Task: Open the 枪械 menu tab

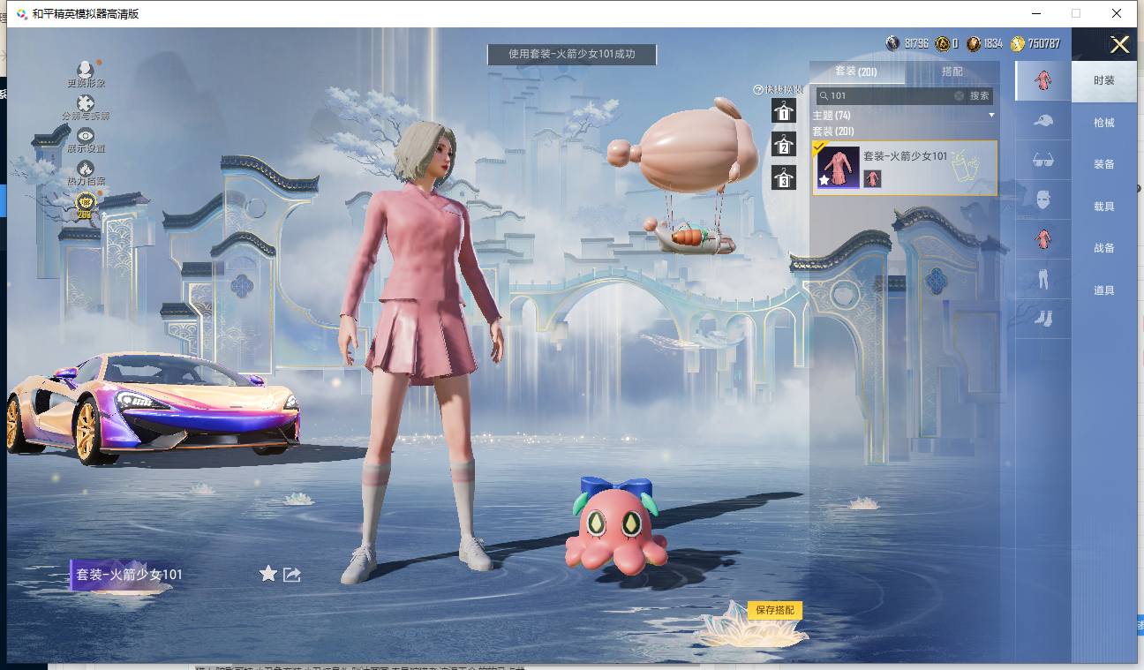Action: click(1104, 123)
